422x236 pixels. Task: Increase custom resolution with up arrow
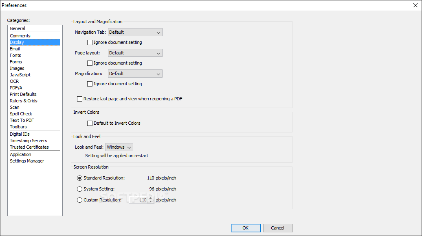[151, 198]
